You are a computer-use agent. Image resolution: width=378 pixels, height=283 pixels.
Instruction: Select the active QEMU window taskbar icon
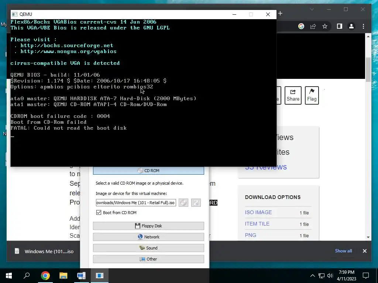100,275
